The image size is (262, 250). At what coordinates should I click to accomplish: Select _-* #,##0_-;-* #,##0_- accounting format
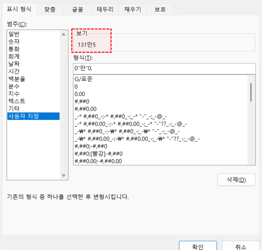(160, 116)
